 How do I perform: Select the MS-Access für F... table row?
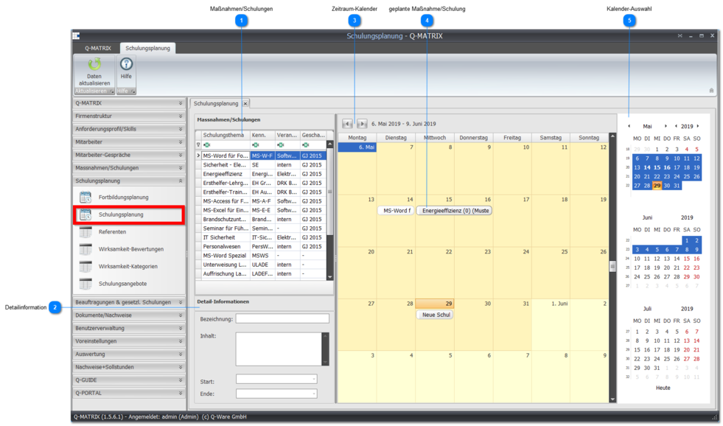coord(264,201)
